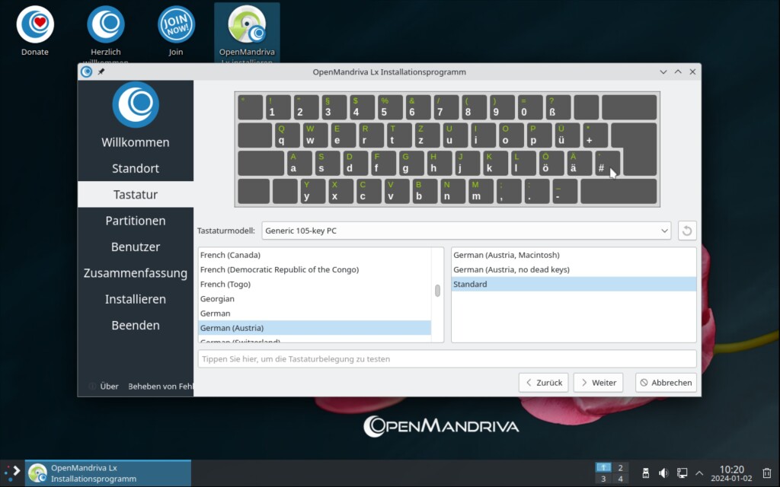The height and width of the screenshot is (487, 780).
Task: Cancel the installer with Abbrechen
Action: coord(666,383)
